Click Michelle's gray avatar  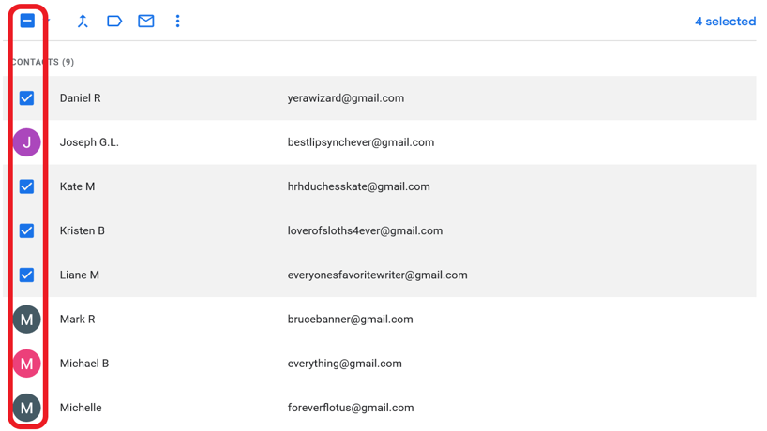click(x=26, y=408)
